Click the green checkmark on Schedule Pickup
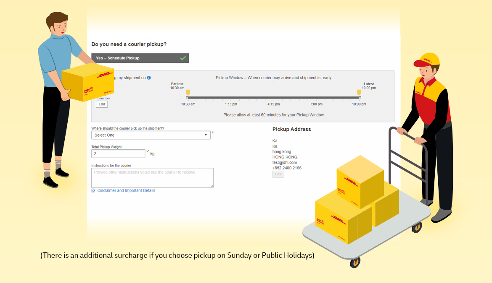 [183, 58]
